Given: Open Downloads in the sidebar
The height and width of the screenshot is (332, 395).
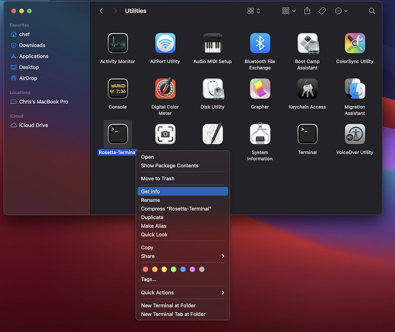Looking at the screenshot, I should pos(28,45).
